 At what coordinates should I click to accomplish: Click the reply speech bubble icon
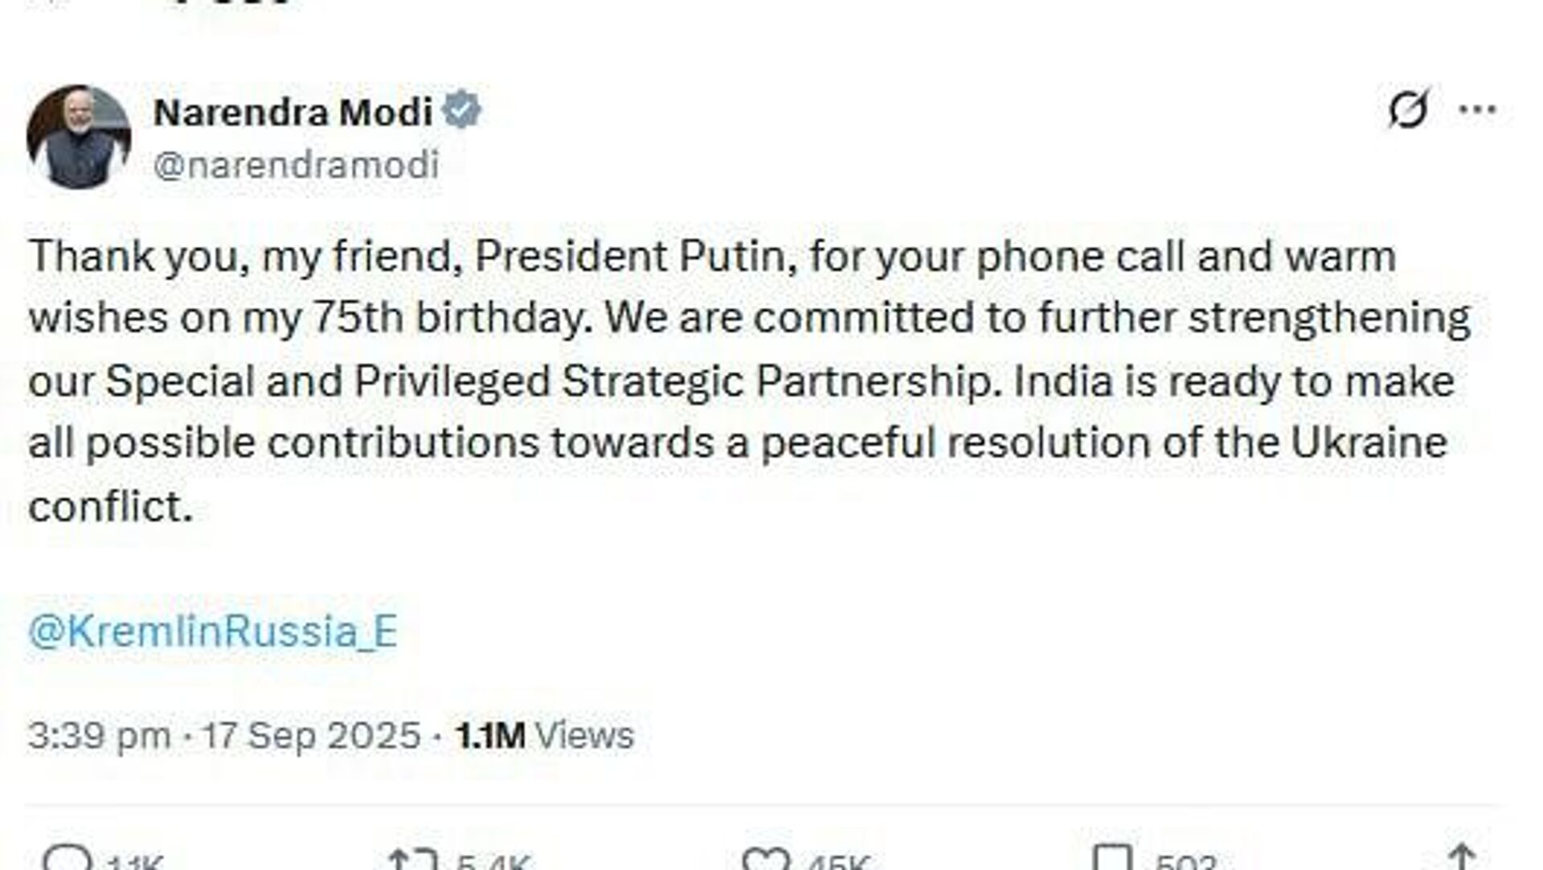pyautogui.click(x=66, y=860)
